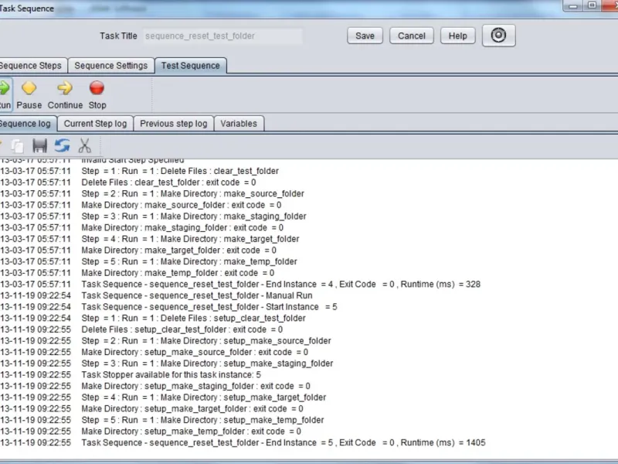
Task: Click 'Make Directory : make_staging_folder : exit code = 0' line
Action: point(182,227)
